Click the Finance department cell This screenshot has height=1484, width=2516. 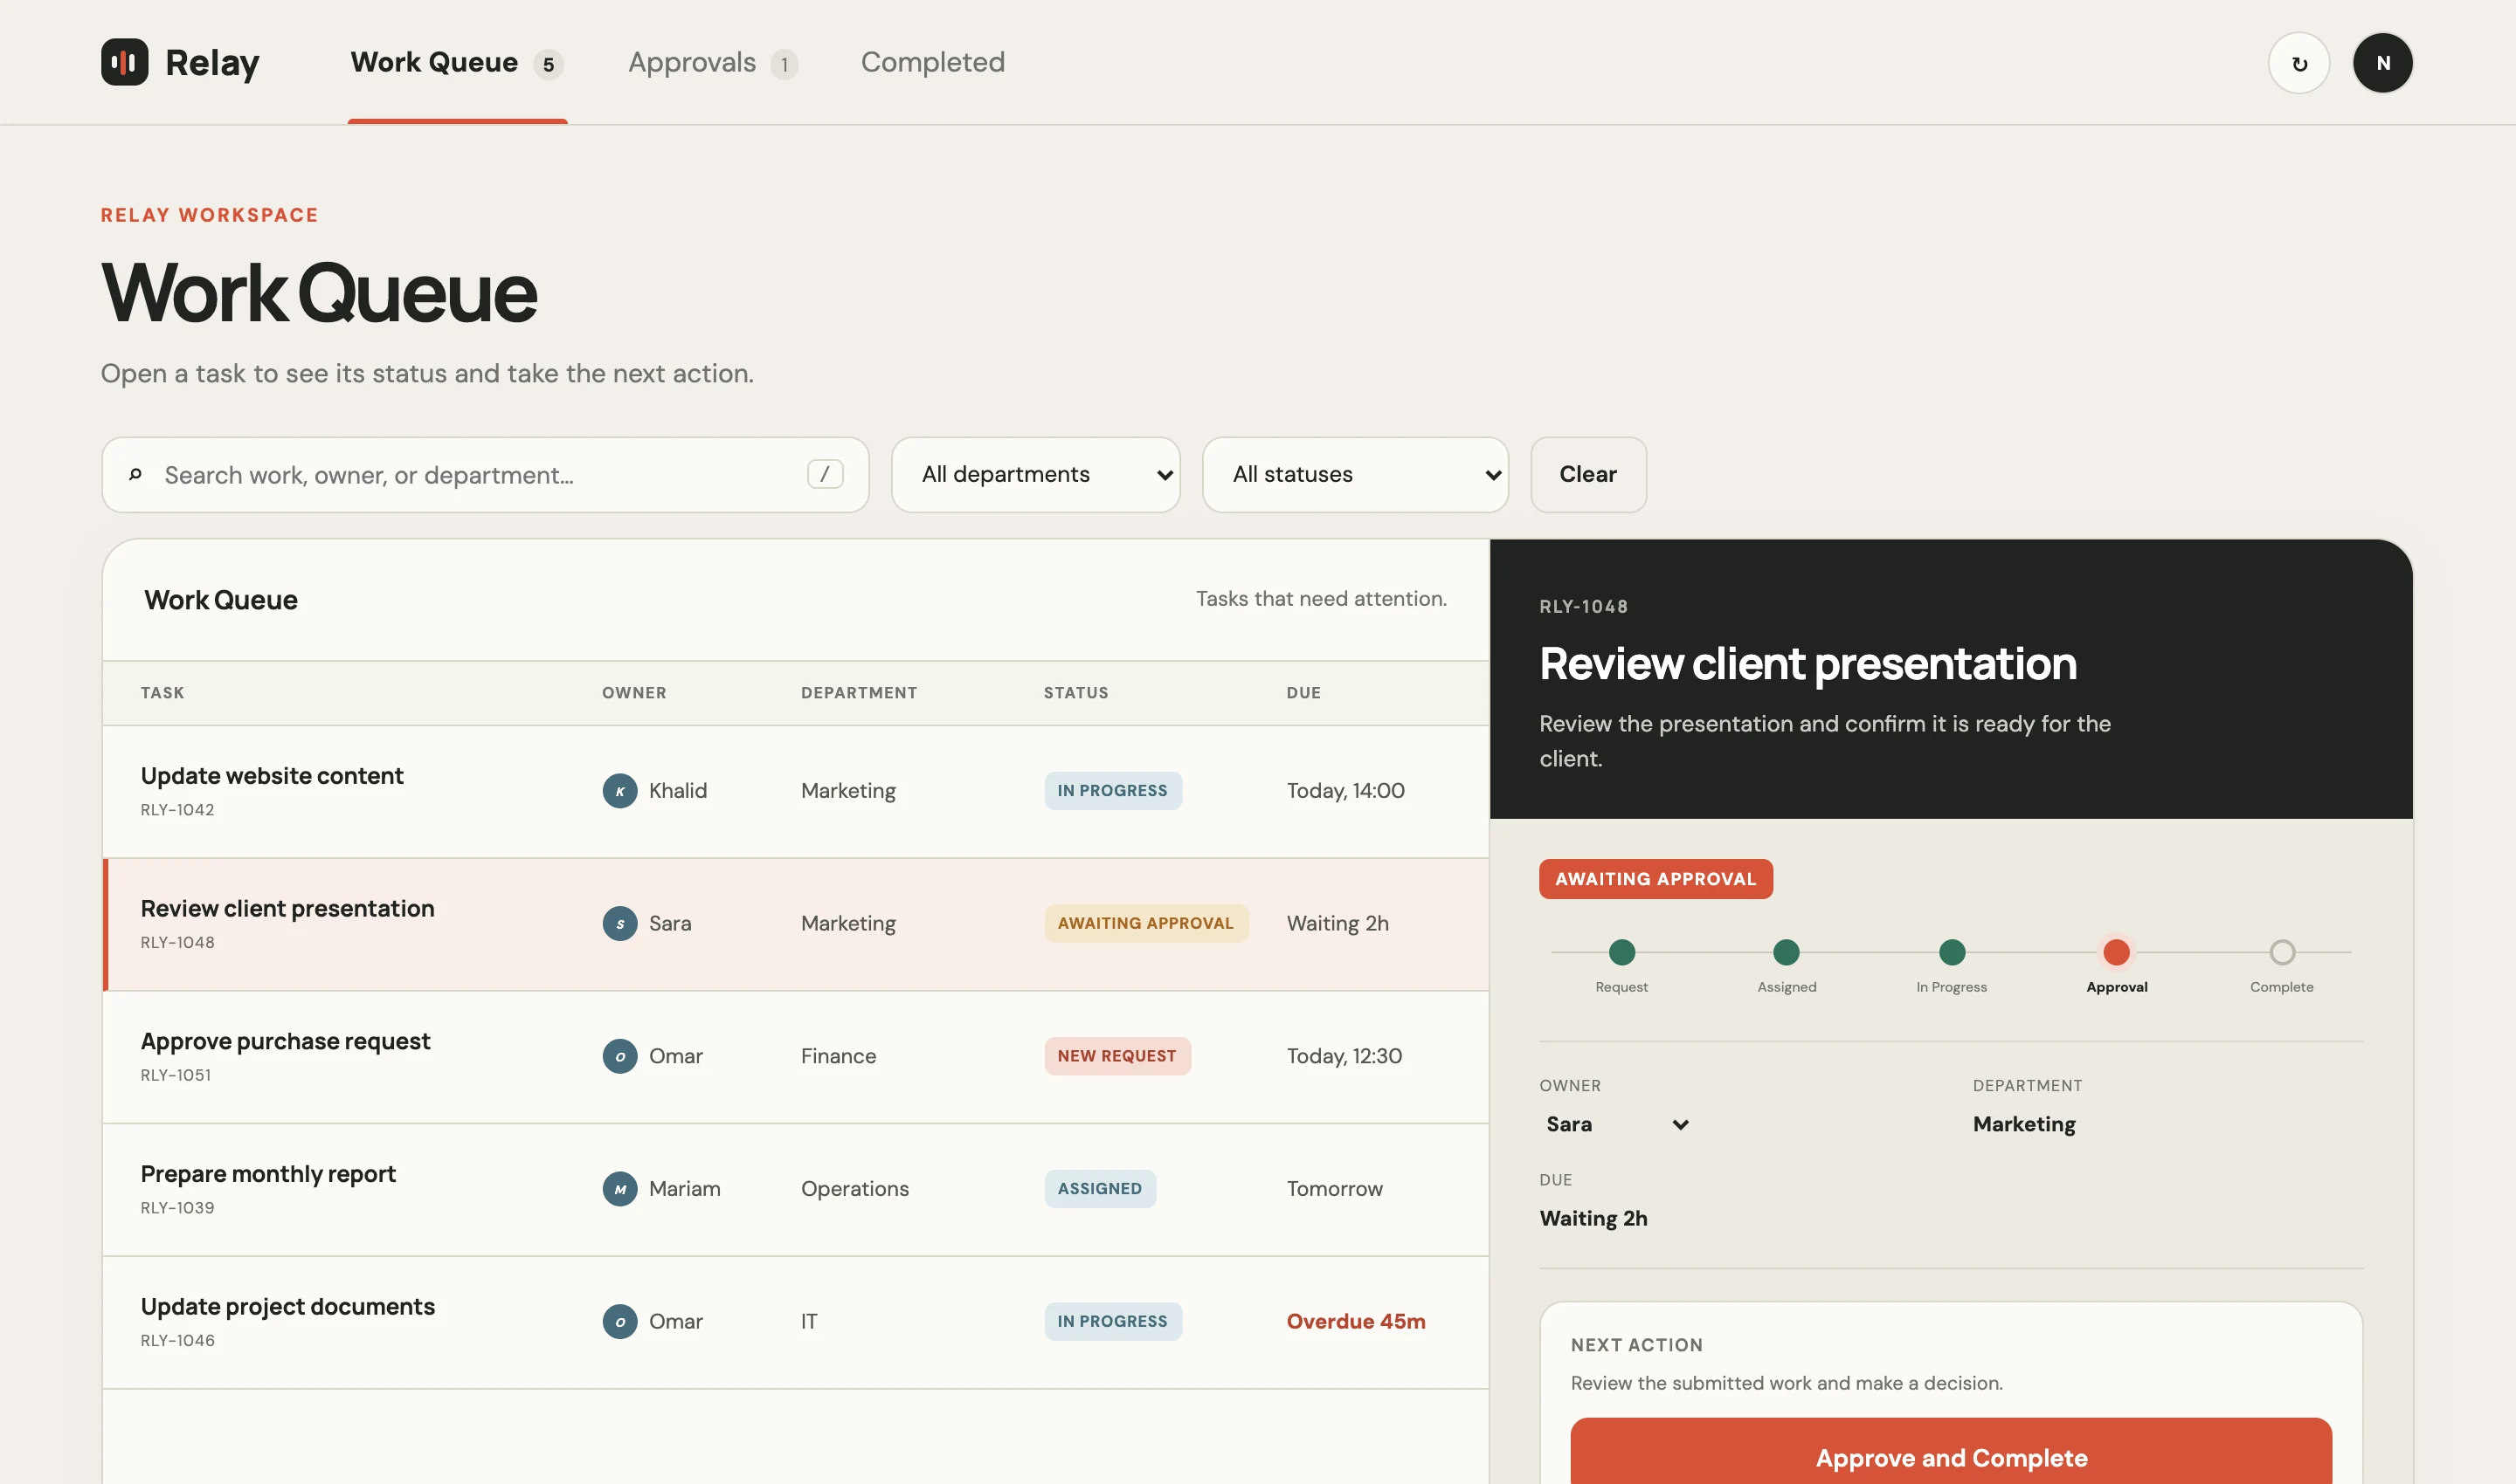(x=838, y=1056)
